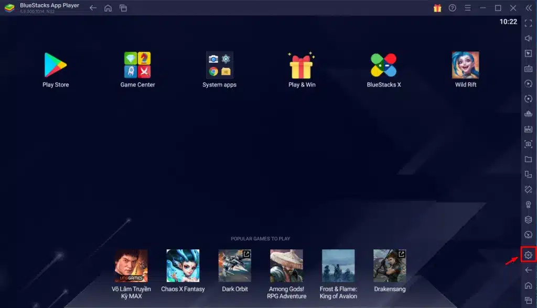The image size is (537, 308).
Task: Open recent apps from the title bar
Action: tap(123, 8)
